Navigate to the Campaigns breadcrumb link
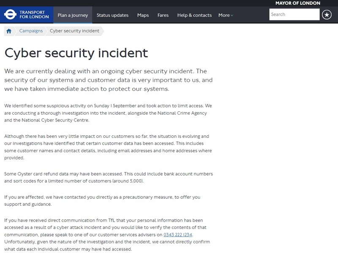The height and width of the screenshot is (253, 338). [31, 31]
